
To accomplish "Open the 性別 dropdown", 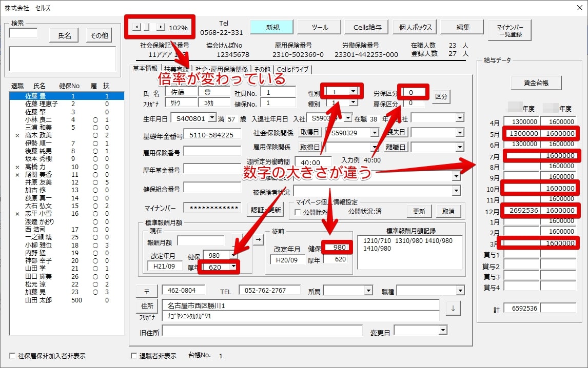I will click(353, 91).
